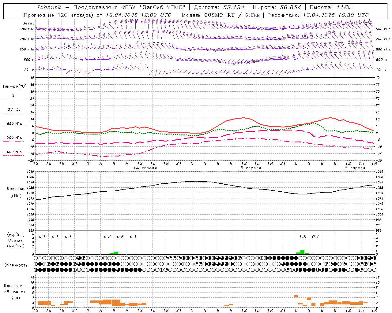Screen dimensions: 392x313
Task: Click the dash-dot sample under '500 гПа' temperature legend
Action: coord(14,156)
